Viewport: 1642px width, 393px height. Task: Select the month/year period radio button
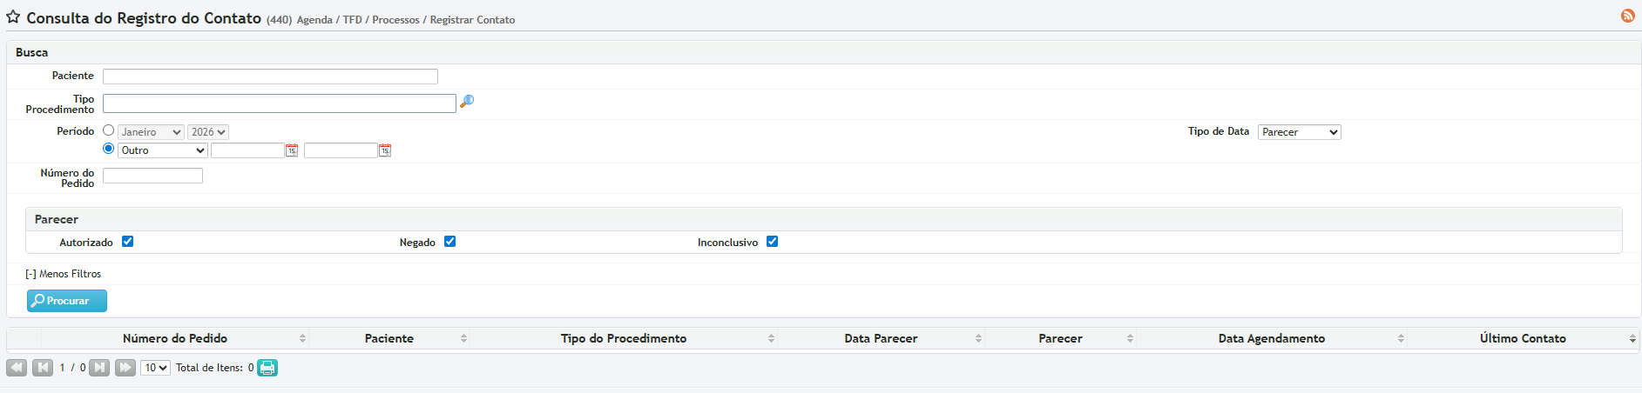(109, 130)
